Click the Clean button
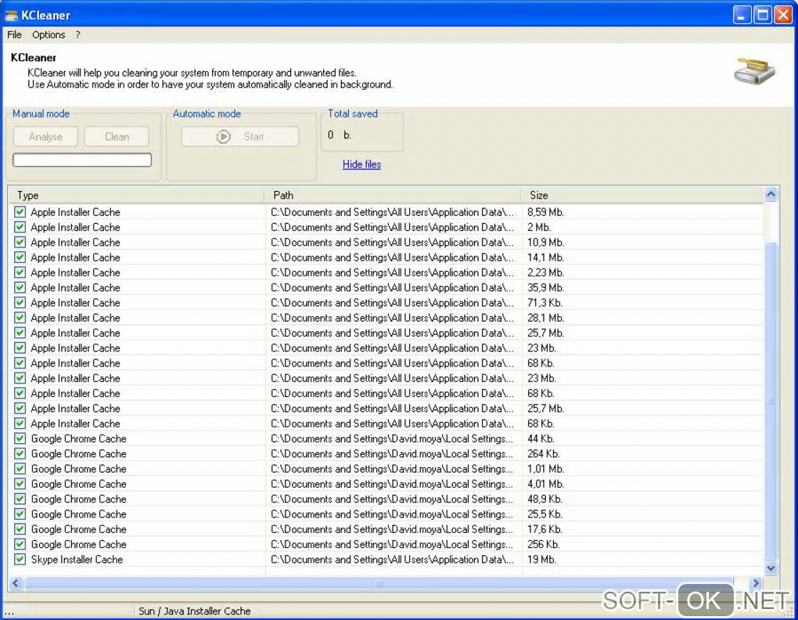 [117, 136]
